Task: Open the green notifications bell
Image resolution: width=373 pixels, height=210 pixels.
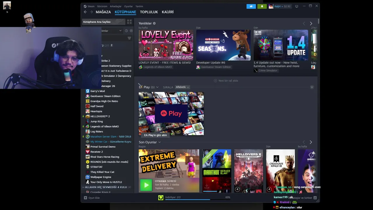Action: 262,6
